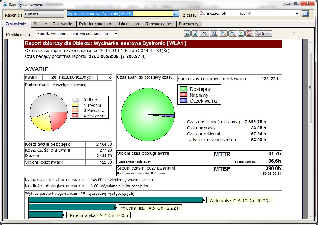Open the Rok-Harmonogram tab
The height and width of the screenshot is (225, 318).
click(x=96, y=24)
